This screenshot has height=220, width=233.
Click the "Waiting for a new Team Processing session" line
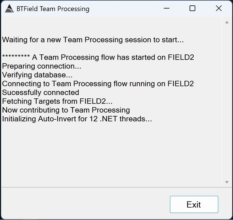[x=93, y=40]
